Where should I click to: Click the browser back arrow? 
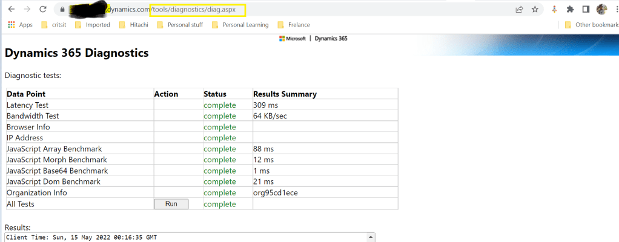pos(11,10)
